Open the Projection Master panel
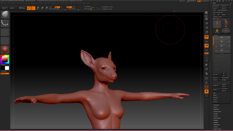 [x=5, y=8]
